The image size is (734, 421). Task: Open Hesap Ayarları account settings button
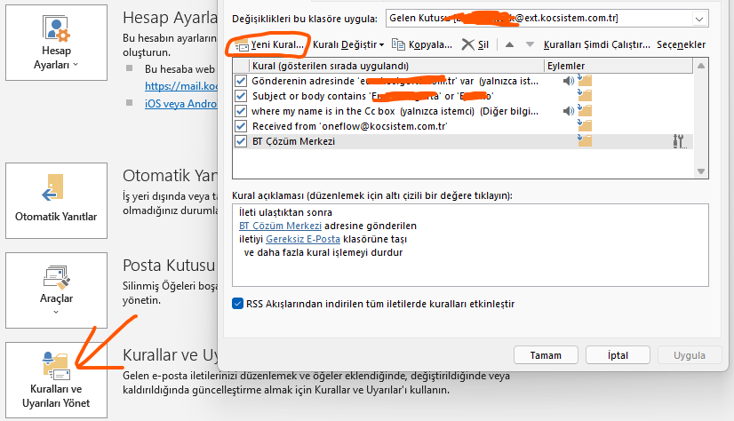pyautogui.click(x=56, y=43)
